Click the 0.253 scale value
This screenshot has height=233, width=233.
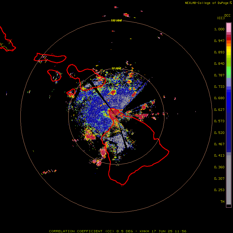pyautogui.click(x=219, y=190)
